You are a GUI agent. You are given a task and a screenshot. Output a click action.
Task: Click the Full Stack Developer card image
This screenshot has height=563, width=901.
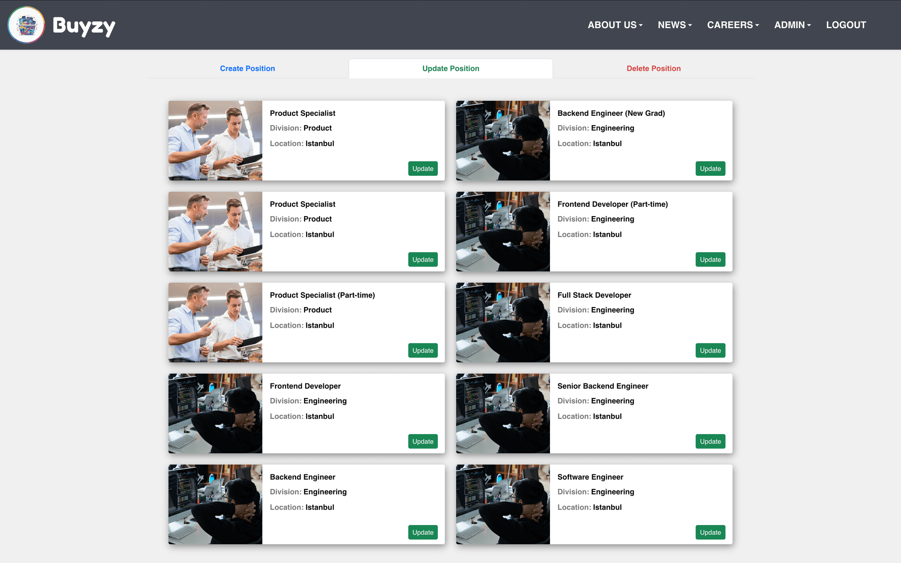[503, 323]
